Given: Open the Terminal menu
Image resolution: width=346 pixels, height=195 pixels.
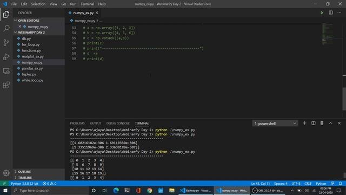Looking at the screenshot, I should pos(87,4).
